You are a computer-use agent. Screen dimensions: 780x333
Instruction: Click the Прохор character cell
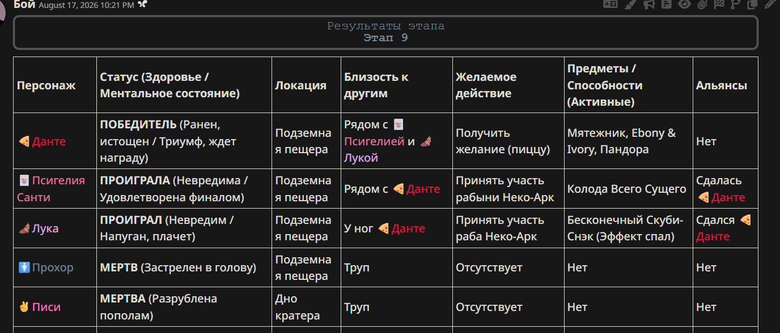55,267
